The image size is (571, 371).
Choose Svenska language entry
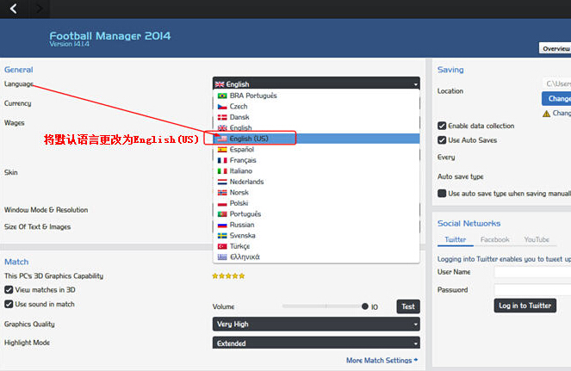316,236
